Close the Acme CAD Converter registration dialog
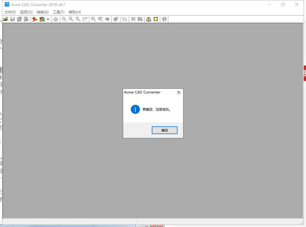The image size is (306, 227). tap(179, 92)
